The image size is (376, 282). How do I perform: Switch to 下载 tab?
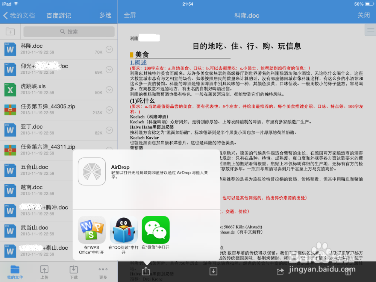point(74,272)
